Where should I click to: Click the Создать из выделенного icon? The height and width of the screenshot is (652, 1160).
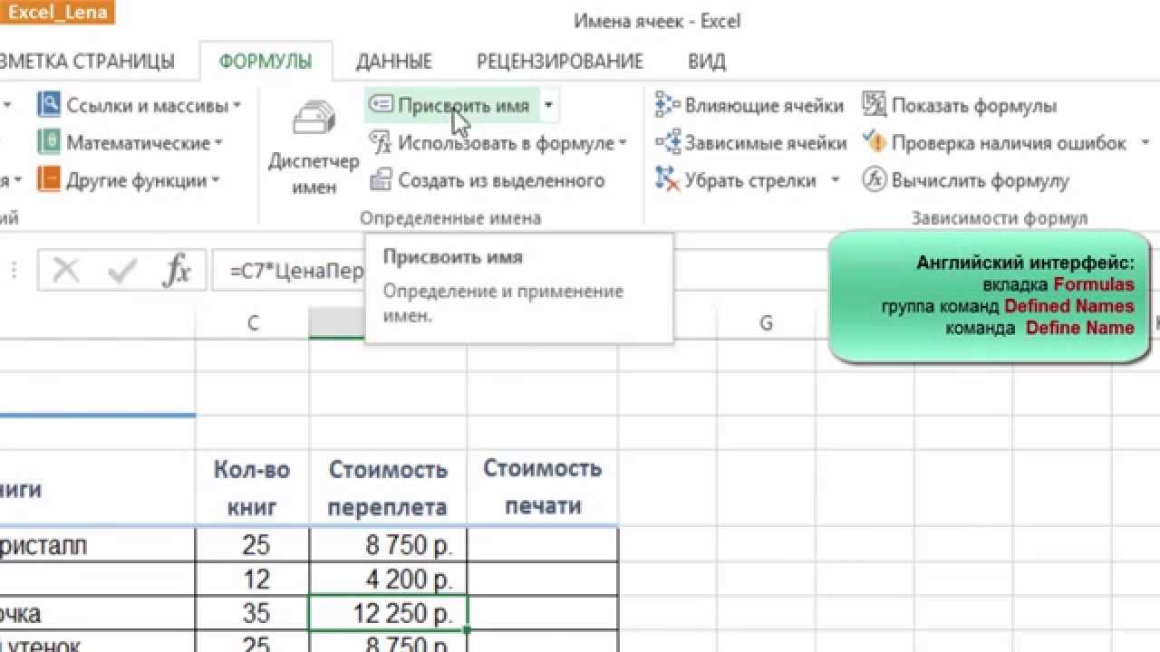point(382,180)
